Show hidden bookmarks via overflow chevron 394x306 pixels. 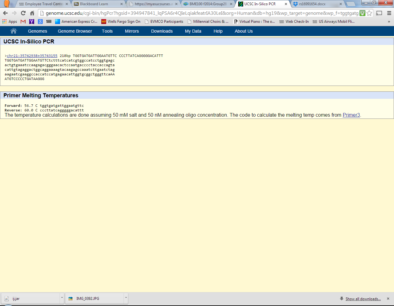[x=389, y=22]
